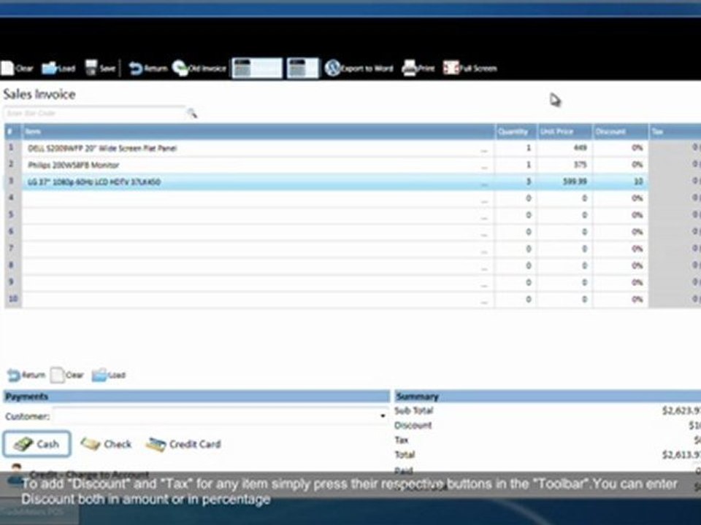Click the Sub Total label in Summary
This screenshot has width=701, height=525.
[413, 411]
